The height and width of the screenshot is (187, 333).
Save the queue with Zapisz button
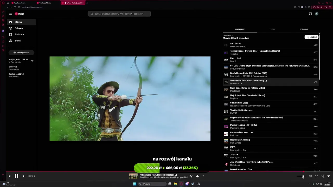[312, 37]
